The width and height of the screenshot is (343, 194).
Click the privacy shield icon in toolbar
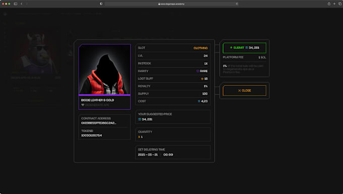tap(101, 4)
